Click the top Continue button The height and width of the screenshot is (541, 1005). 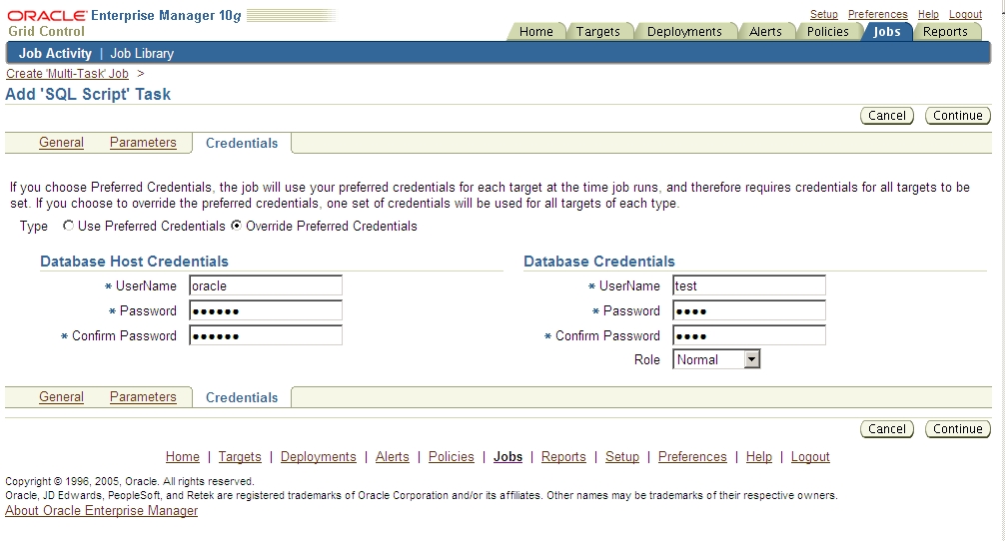tap(958, 115)
